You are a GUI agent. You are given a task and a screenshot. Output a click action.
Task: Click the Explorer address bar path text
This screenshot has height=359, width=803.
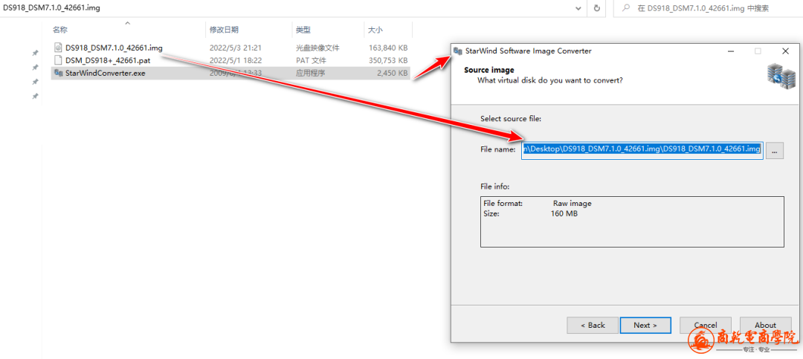[x=51, y=8]
